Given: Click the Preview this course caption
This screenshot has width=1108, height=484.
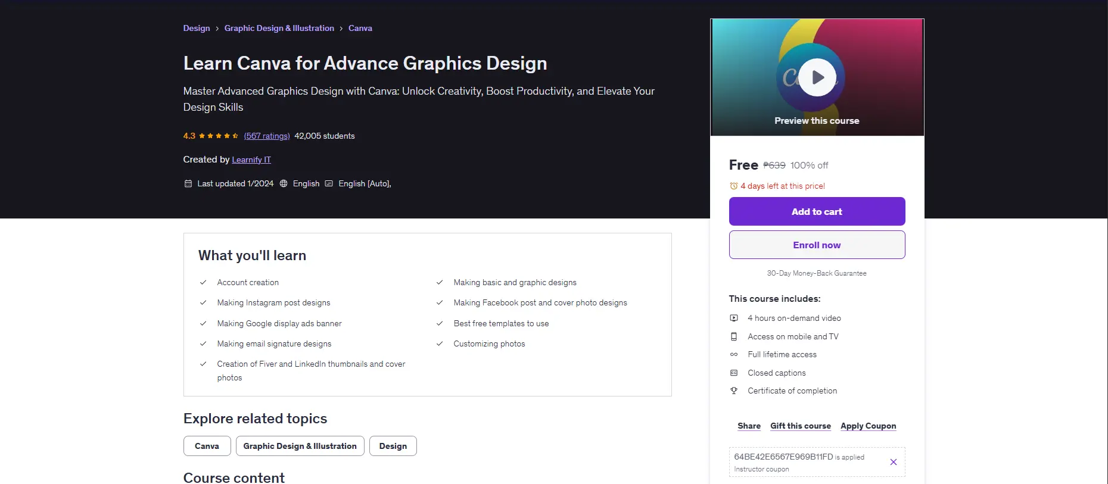Looking at the screenshot, I should [x=817, y=120].
